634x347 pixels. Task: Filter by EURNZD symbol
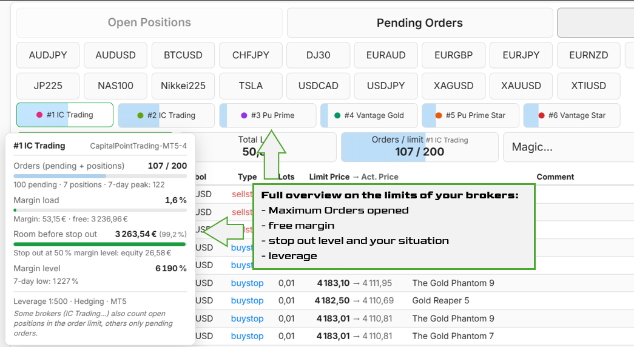(588, 55)
